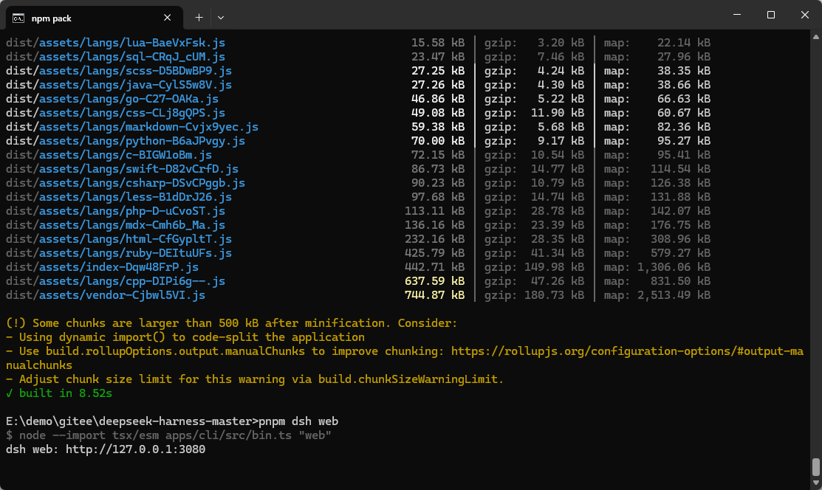The width and height of the screenshot is (822, 490).
Task: Click the scrollbar down arrow
Action: pos(815,483)
